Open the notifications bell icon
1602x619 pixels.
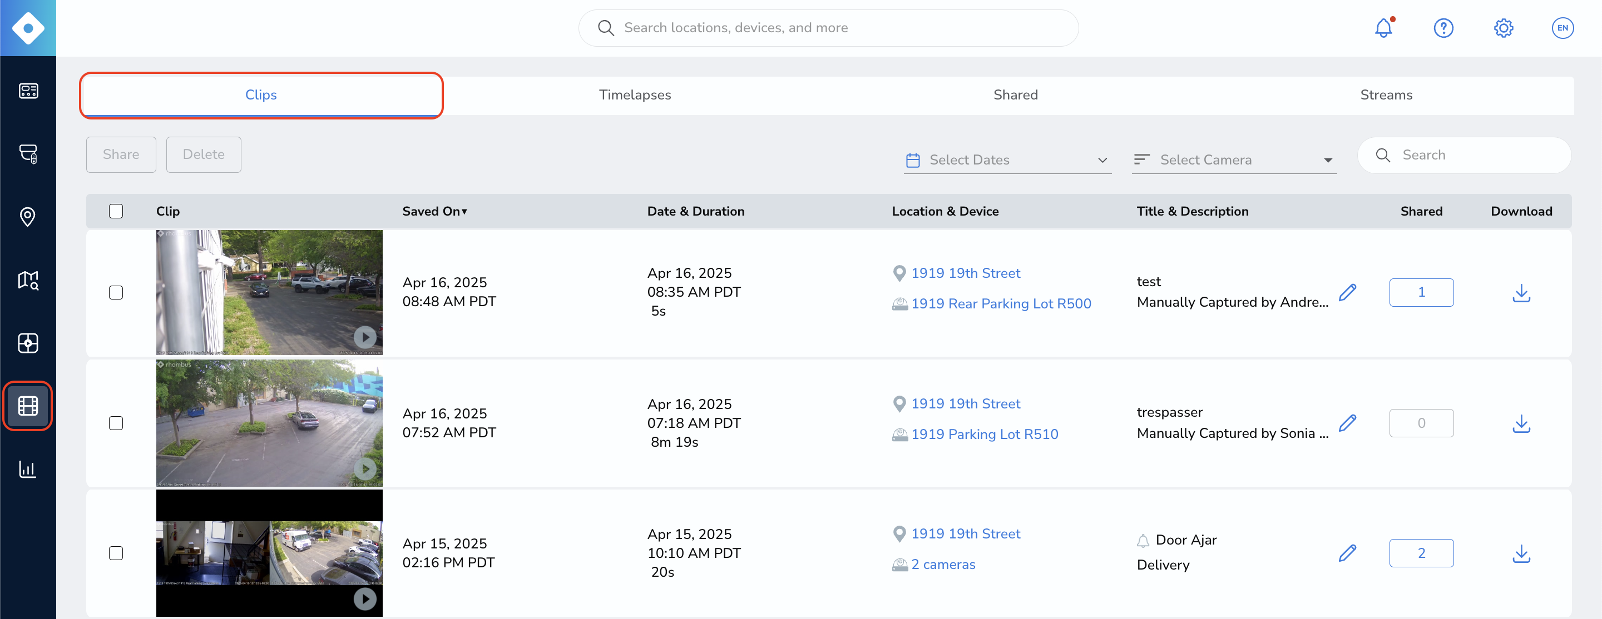(1383, 28)
